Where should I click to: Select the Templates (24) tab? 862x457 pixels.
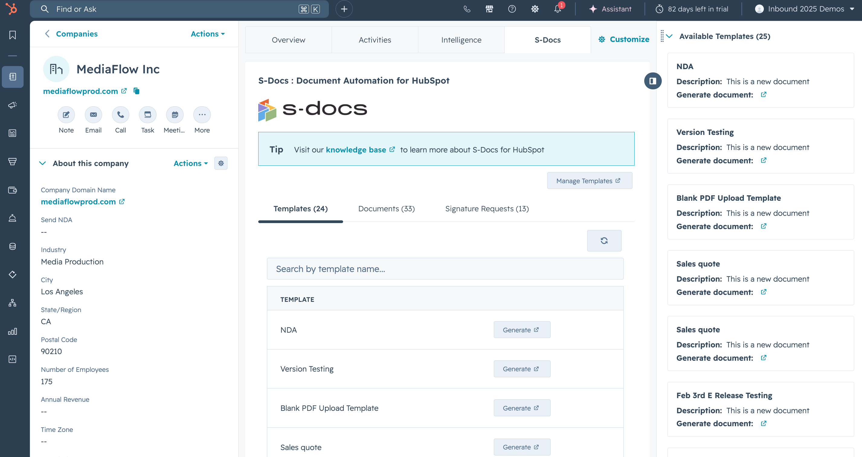301,209
